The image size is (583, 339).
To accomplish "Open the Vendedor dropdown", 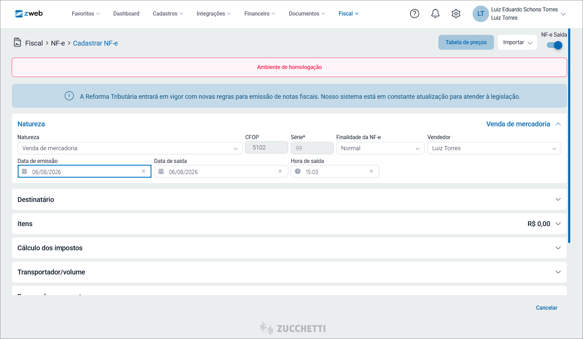I will pos(494,148).
